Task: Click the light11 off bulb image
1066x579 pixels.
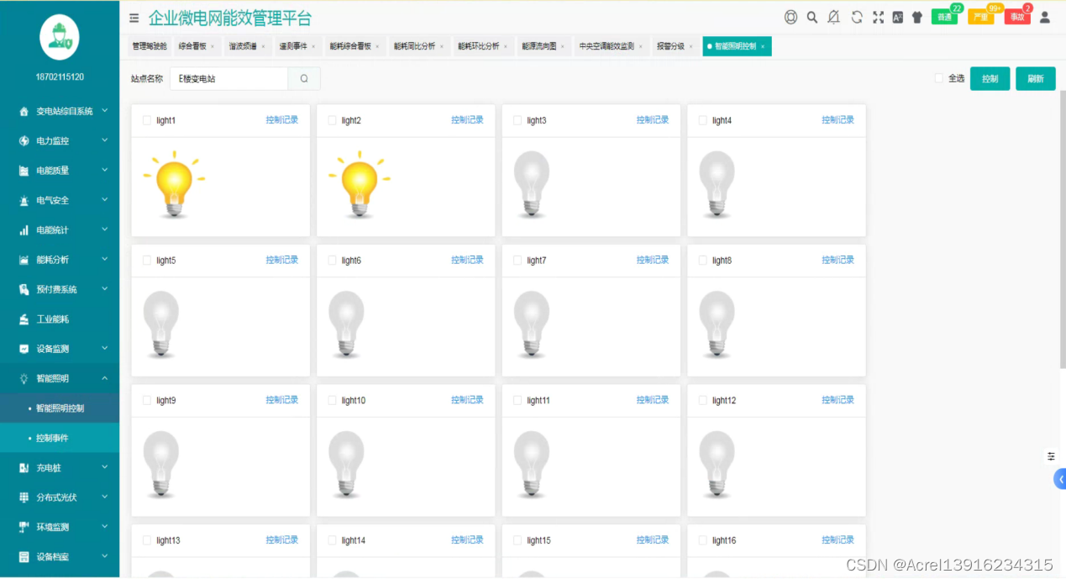Action: tap(532, 465)
